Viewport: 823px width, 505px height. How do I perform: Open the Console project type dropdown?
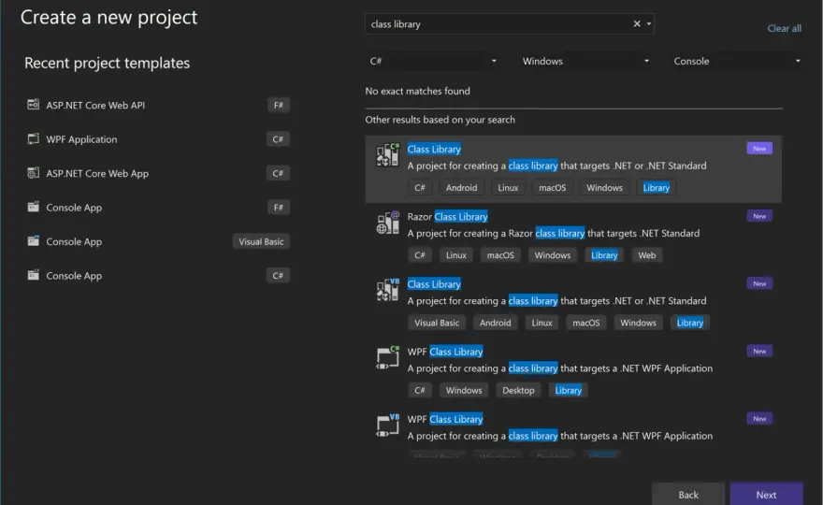736,61
